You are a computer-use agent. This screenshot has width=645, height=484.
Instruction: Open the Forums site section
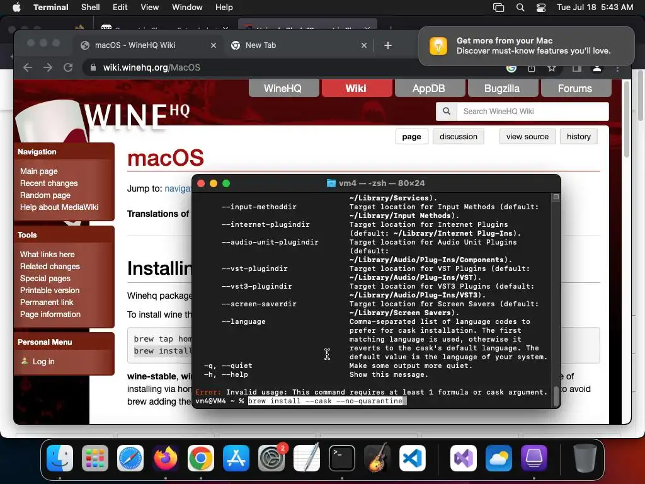pos(576,88)
